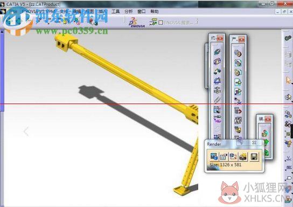The height and width of the screenshot is (207, 293).
Task: Tick the checkbox before ENOVIA search field
Action: pos(161,23)
